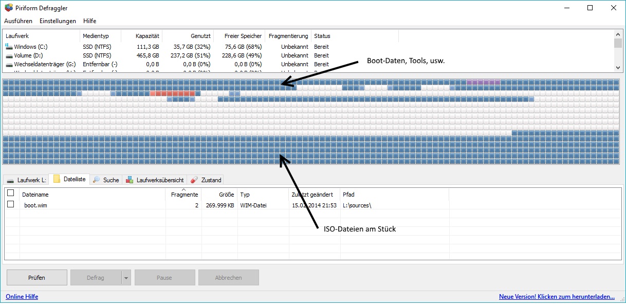Click the 35,7 GB (32%) used value

click(193, 47)
